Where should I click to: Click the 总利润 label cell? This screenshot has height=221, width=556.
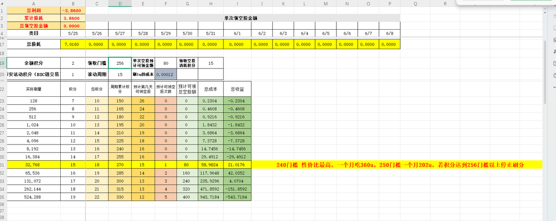click(x=33, y=11)
